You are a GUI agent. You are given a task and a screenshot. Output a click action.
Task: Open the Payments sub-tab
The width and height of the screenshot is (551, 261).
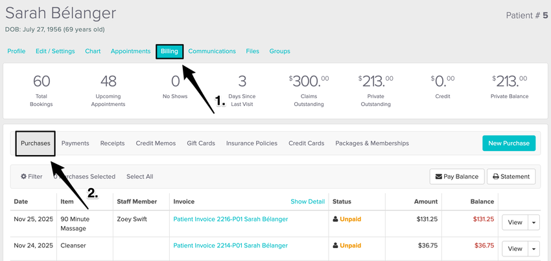pyautogui.click(x=75, y=143)
